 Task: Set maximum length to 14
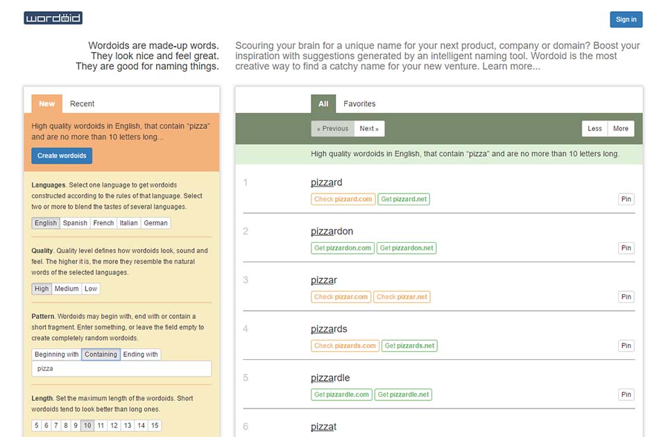pos(142,425)
